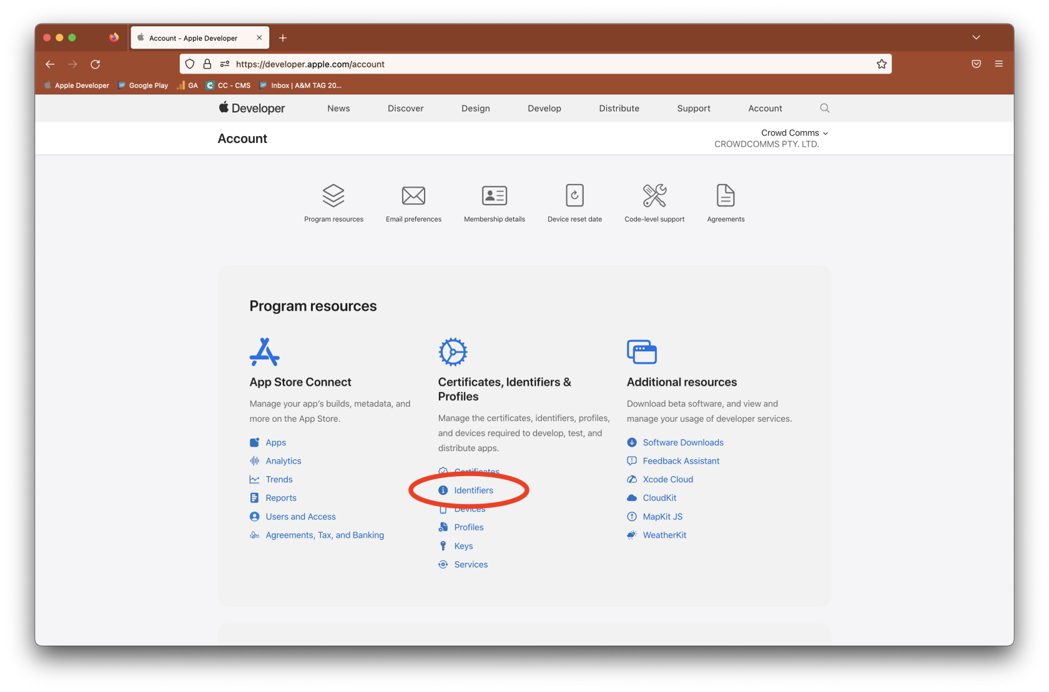Open a new browser tab
The height and width of the screenshot is (692, 1049).
(x=283, y=38)
